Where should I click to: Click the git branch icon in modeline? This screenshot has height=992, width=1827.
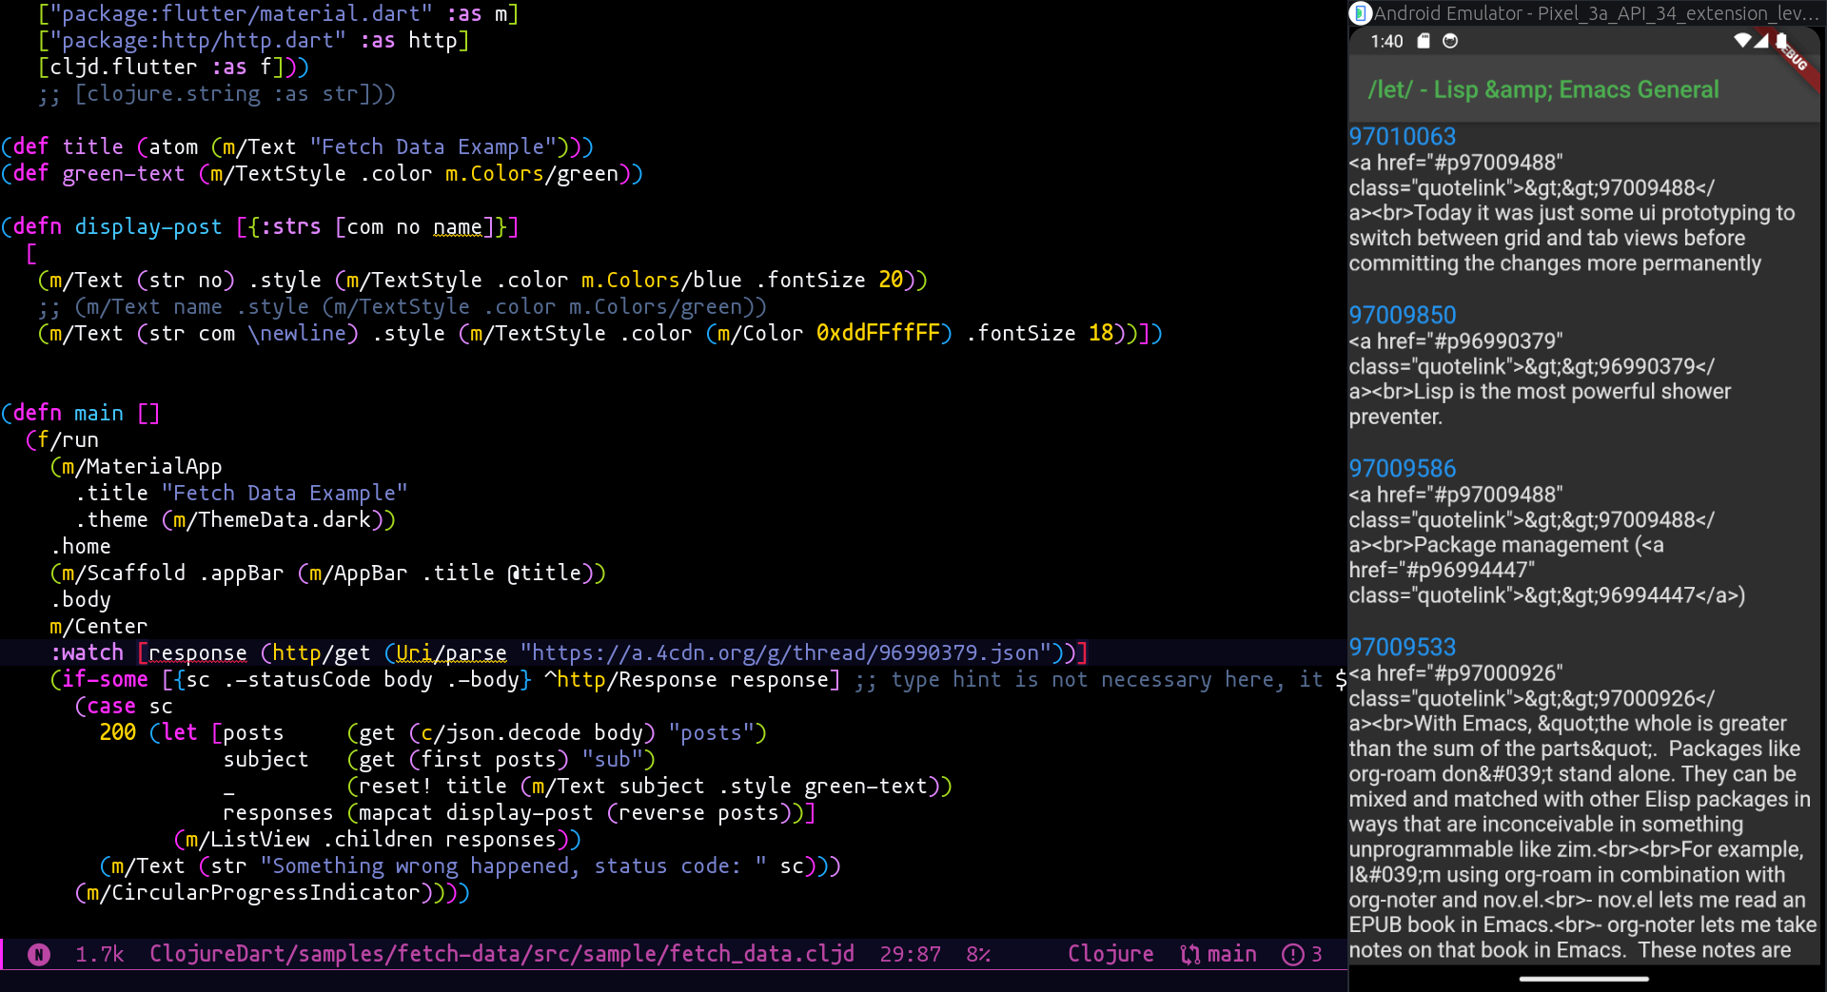[x=1189, y=954]
